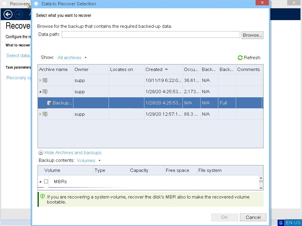
Task: Click the 88.3 ... occupied size cell
Action: [191, 114]
